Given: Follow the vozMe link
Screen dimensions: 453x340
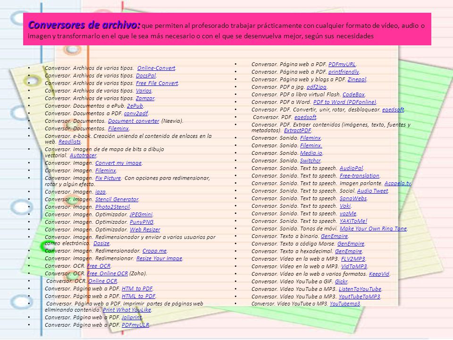Looking at the screenshot, I should [x=348, y=213].
